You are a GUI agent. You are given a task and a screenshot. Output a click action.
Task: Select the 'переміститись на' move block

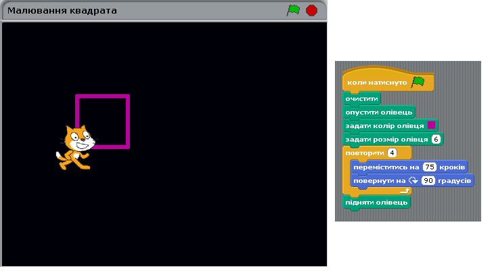(409, 167)
